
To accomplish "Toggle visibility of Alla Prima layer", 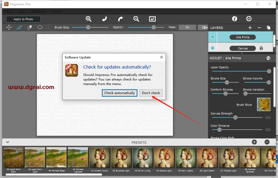I will click(212, 37).
